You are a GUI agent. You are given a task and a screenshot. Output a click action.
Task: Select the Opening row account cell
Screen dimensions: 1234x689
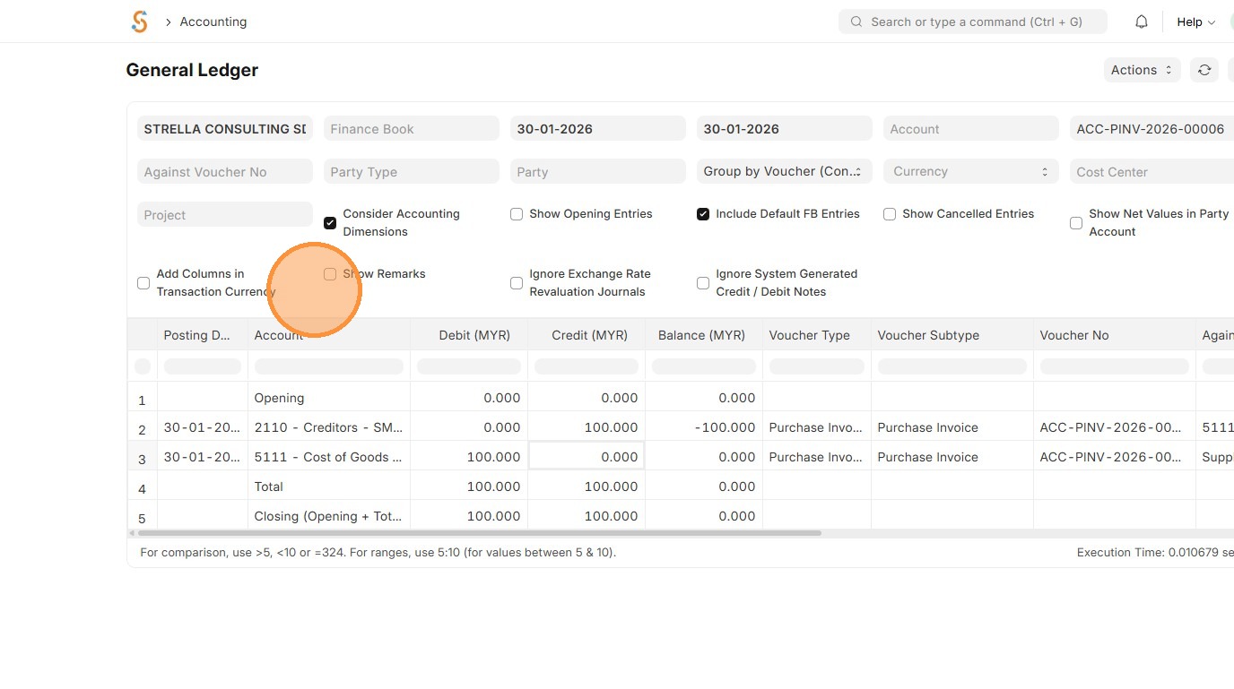tap(329, 398)
